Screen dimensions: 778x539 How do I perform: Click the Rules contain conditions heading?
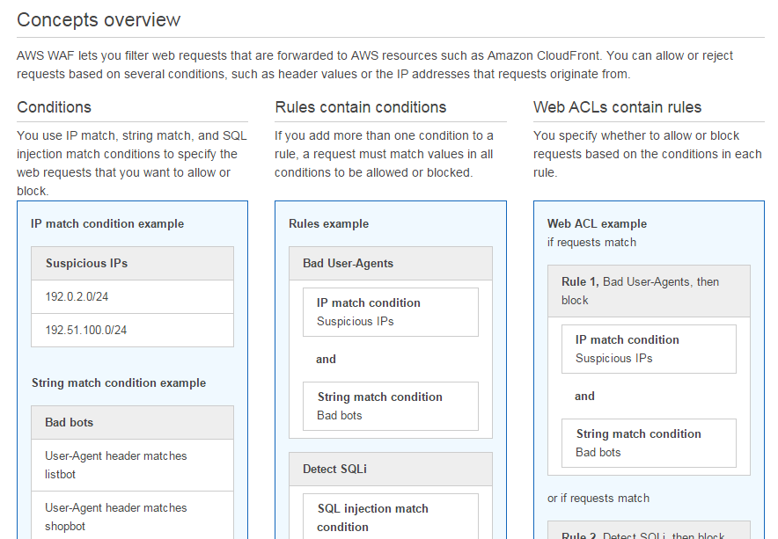[x=361, y=107]
